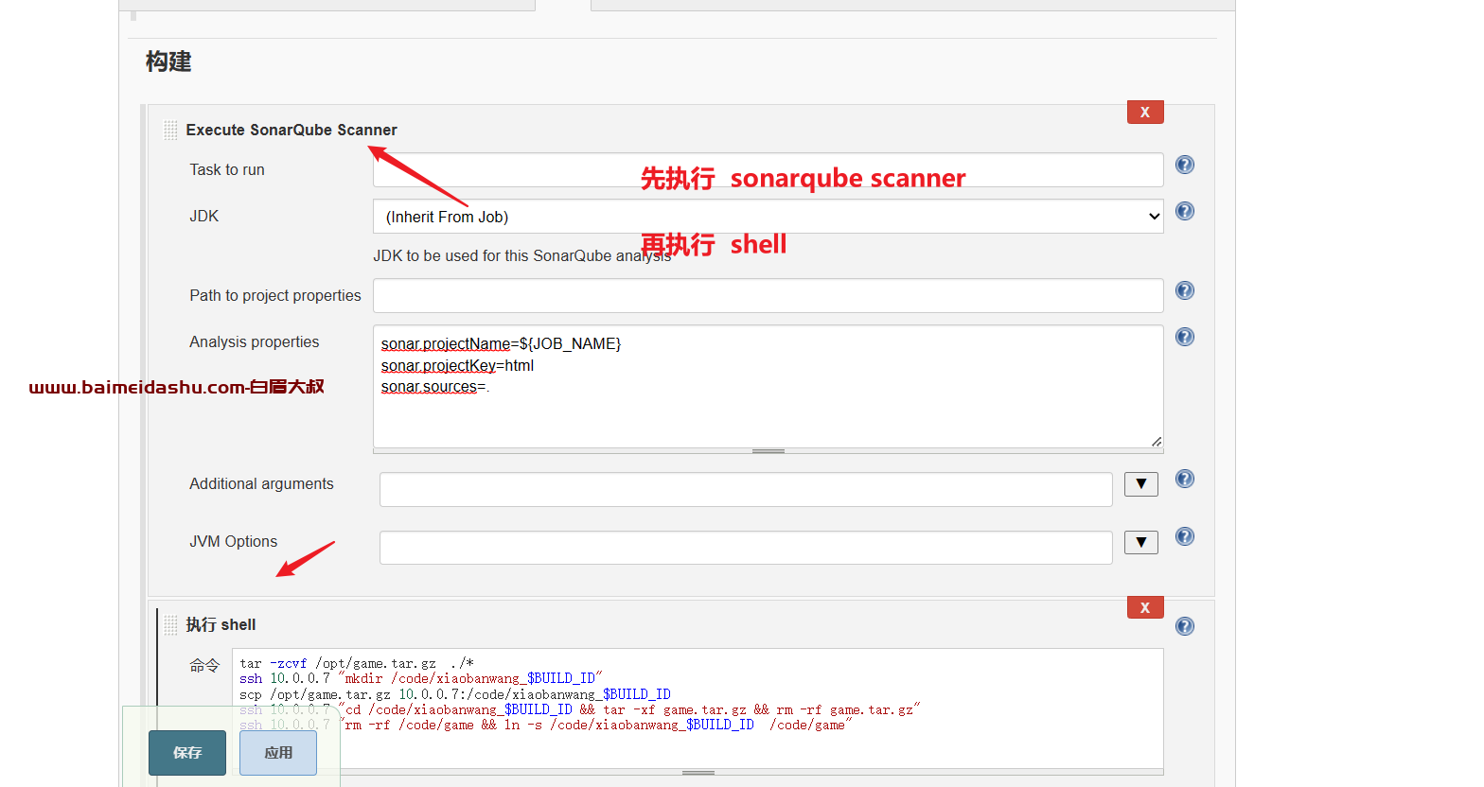Expand the JVM Options field
This screenshot has width=1484, height=787.
coord(1141,542)
